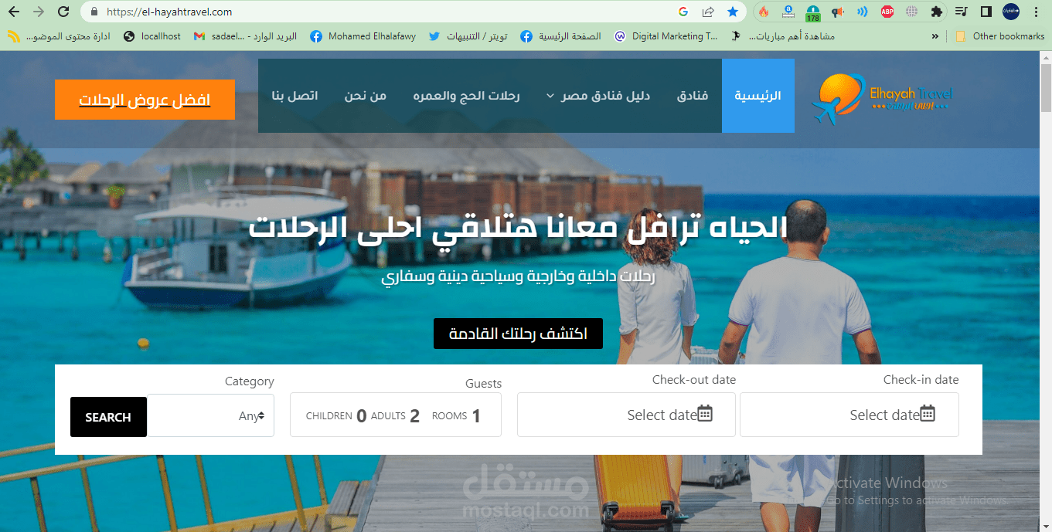The width and height of the screenshot is (1052, 532).
Task: Click the CHILDREN 0 guest count
Action: tap(336, 416)
